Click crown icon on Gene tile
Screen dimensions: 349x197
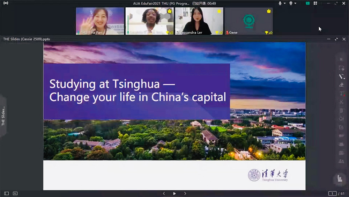tap(269, 11)
